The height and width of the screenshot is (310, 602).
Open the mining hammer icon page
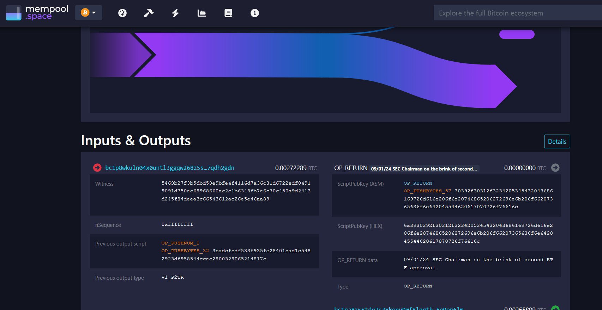point(149,13)
